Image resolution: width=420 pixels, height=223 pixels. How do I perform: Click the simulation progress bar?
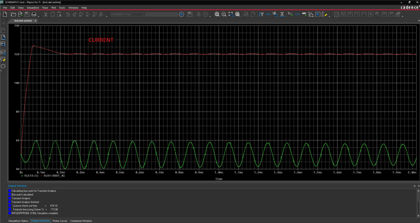[x=161, y=14]
